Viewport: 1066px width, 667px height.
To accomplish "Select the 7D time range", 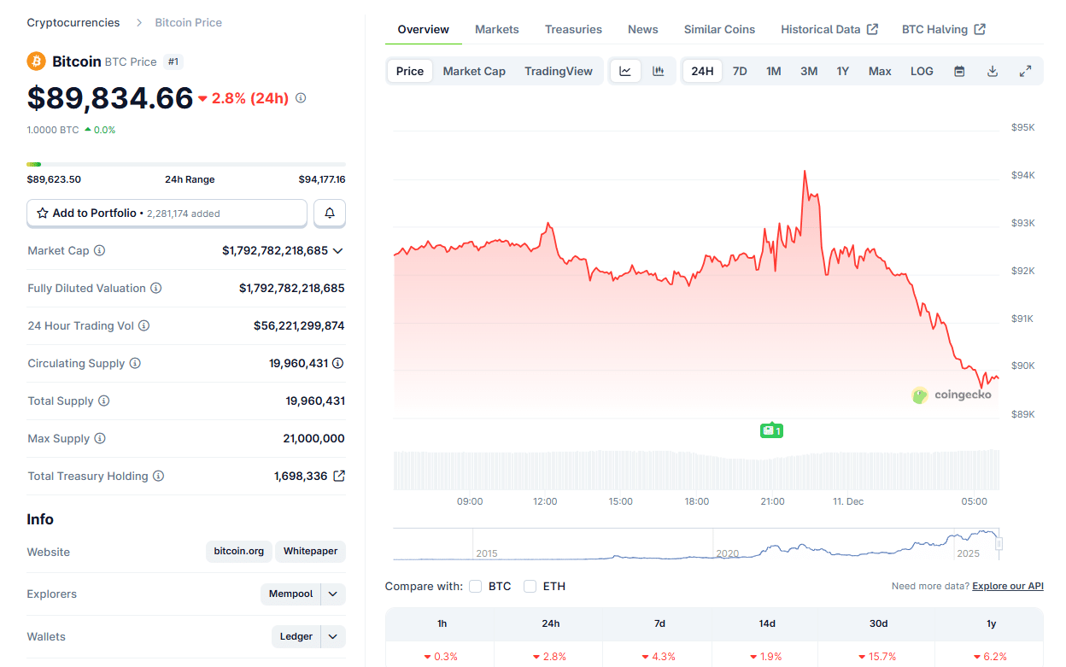I will 740,71.
